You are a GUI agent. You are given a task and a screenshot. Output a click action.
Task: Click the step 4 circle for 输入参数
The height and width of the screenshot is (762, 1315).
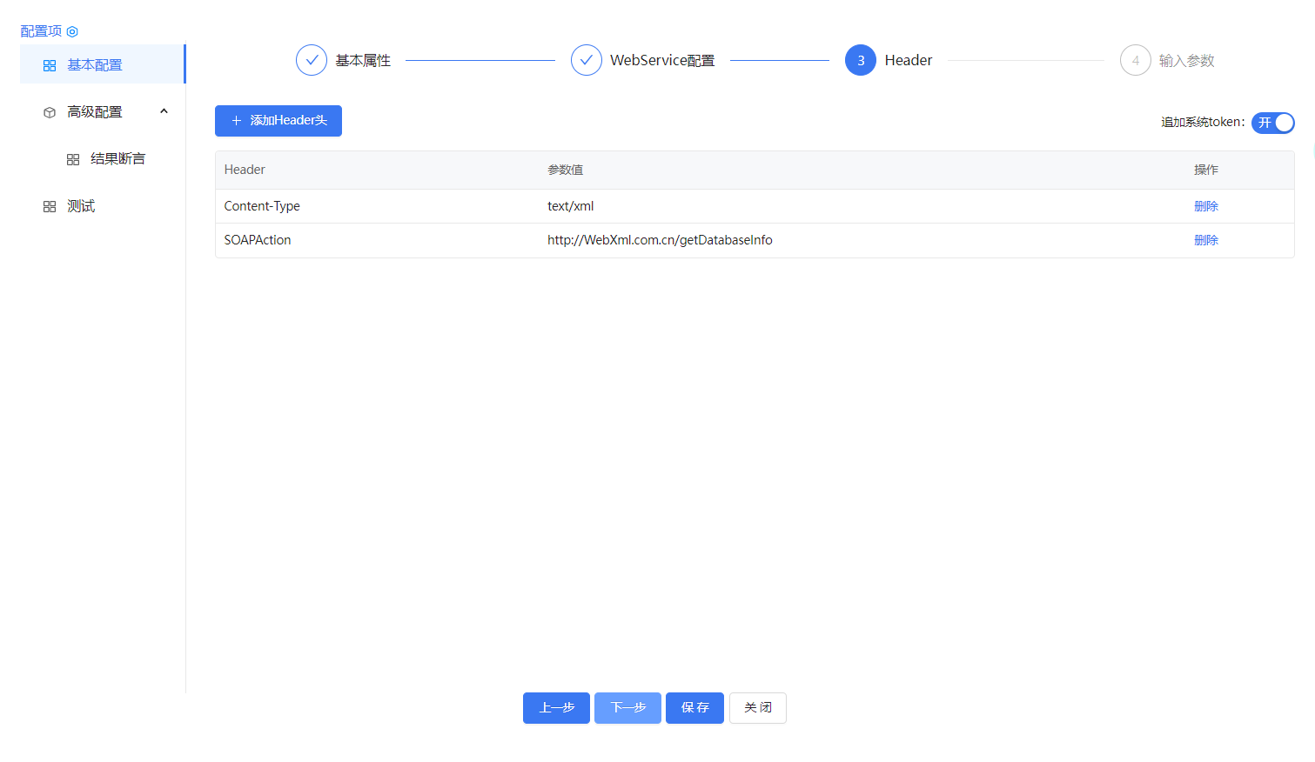(x=1136, y=60)
